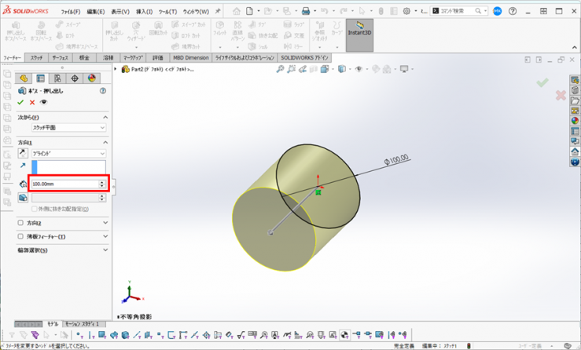Viewport: 581px width, 350px height.
Task: Enable the 薄板フィーチャー checkbox
Action: pyautogui.click(x=20, y=236)
